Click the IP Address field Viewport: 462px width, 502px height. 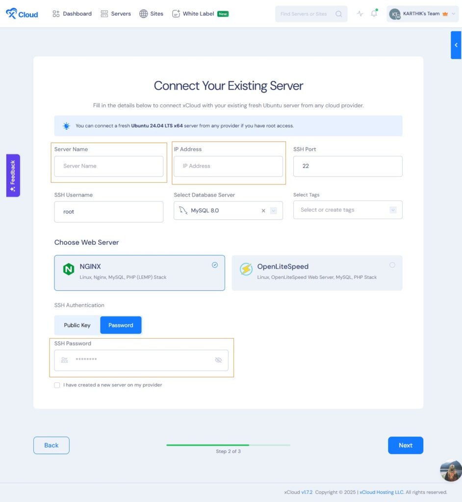pos(228,166)
